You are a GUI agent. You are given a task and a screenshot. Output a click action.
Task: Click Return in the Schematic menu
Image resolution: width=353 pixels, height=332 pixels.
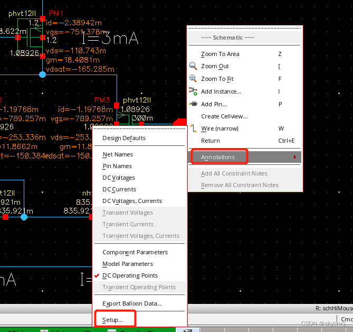coord(244,141)
